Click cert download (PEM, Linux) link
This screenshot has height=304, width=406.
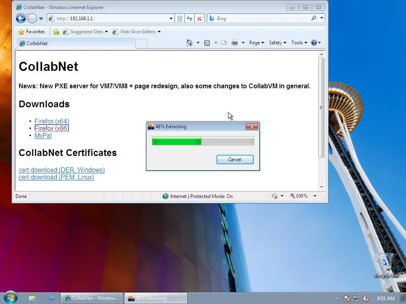tap(56, 177)
